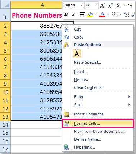
Task: Select column A header
Action: click(x=36, y=5)
